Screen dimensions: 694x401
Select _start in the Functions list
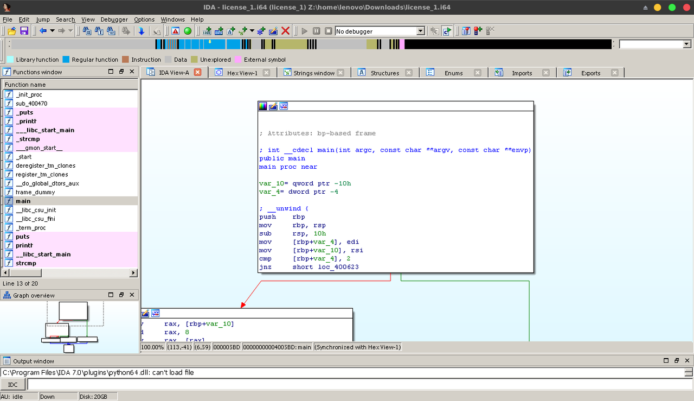pos(70,157)
